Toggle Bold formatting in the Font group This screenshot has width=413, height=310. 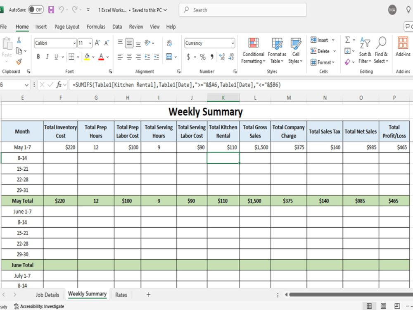click(38, 57)
